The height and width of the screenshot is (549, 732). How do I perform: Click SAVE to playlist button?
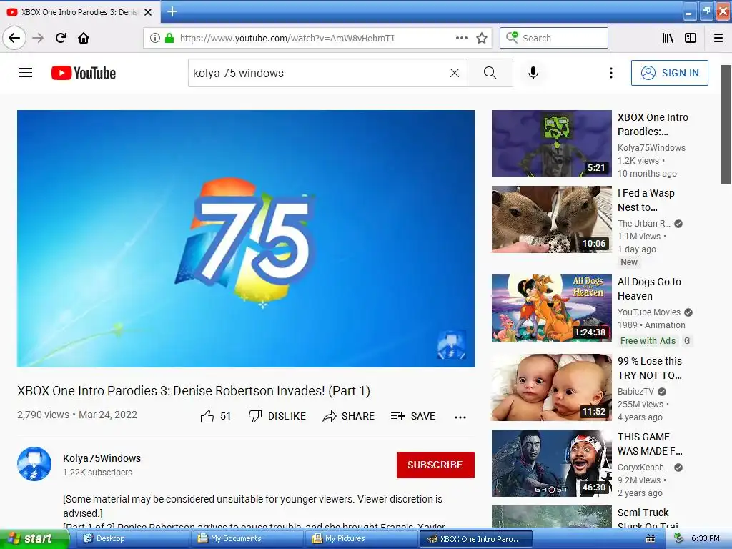pyautogui.click(x=413, y=416)
